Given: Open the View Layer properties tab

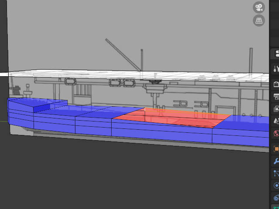Looking at the screenshot, I should point(276,109).
